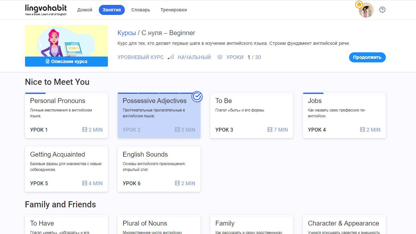Open the Possessive Adjectives lesson title

click(155, 101)
